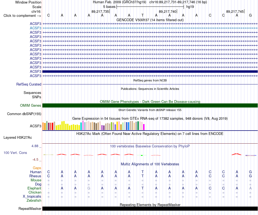Click the light-blue highlighted ACSF3 transcript label
Viewport: 258px width, 215px height.
[36, 28]
